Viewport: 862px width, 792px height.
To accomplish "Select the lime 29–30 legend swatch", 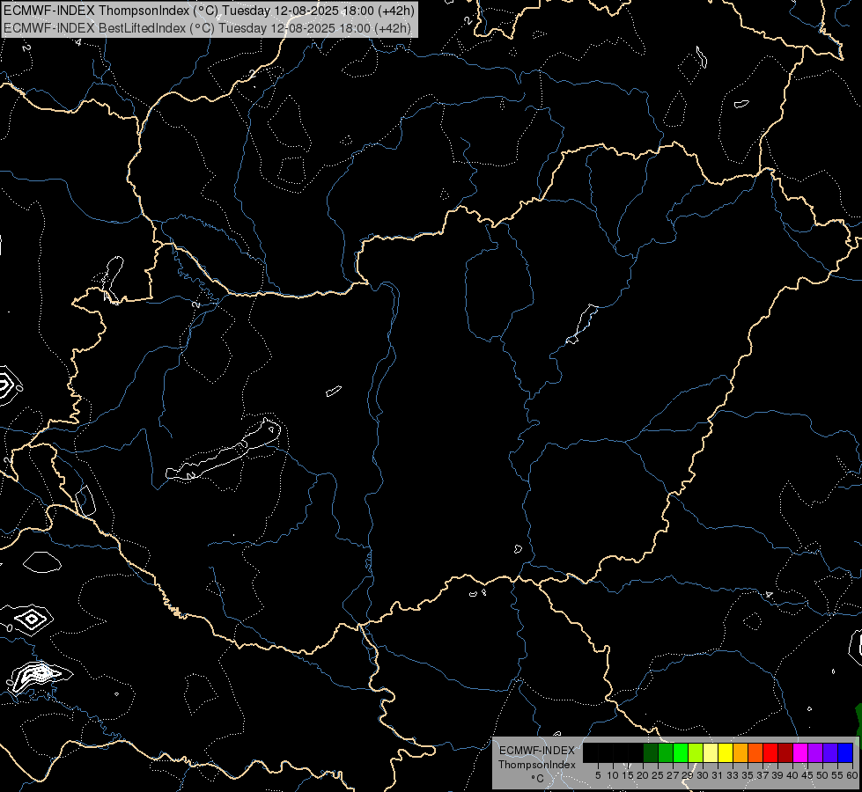I will (696, 753).
